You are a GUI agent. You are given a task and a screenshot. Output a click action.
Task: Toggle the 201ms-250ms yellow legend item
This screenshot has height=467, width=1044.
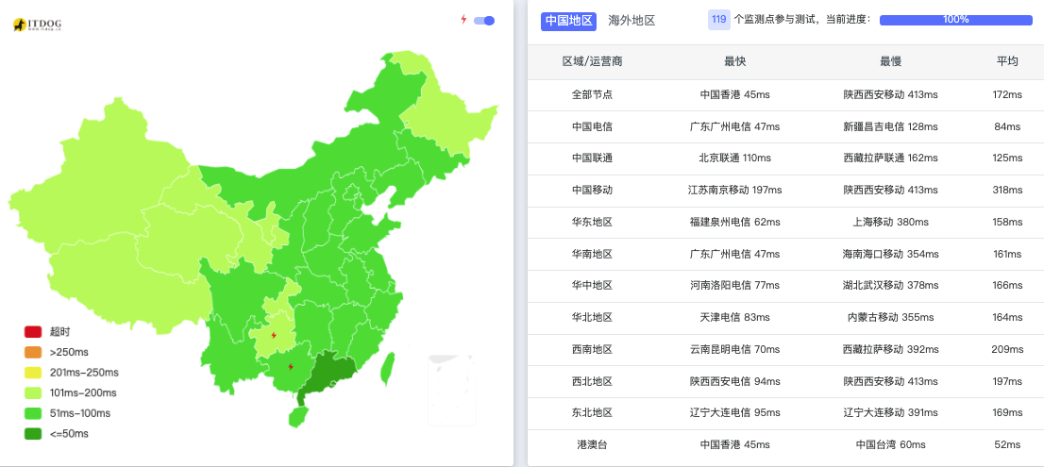[71, 373]
